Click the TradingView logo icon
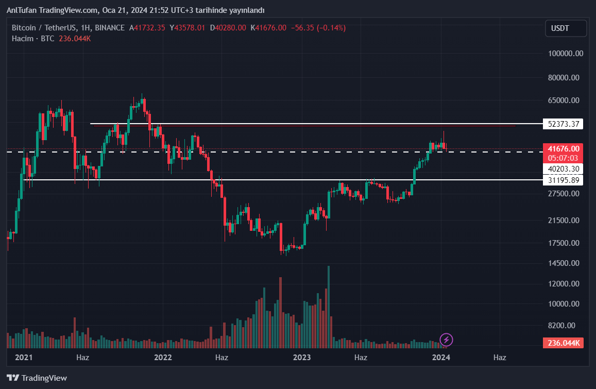The width and height of the screenshot is (596, 389). tap(13, 378)
